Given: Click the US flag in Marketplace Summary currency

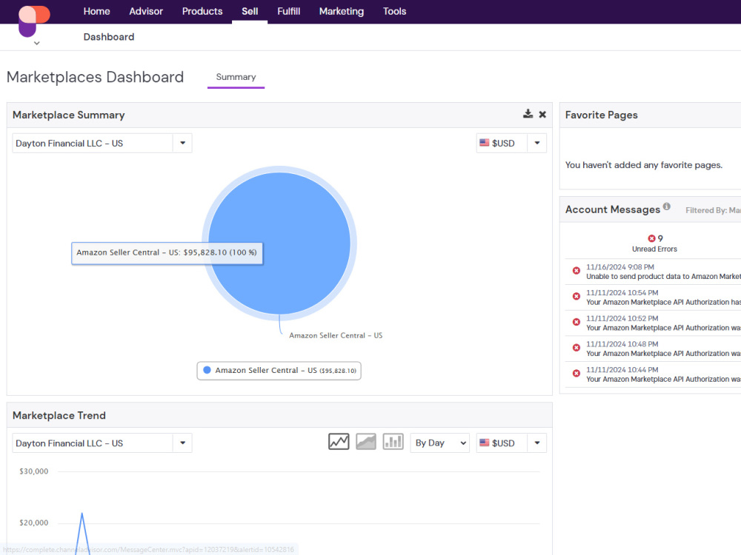Looking at the screenshot, I should coord(485,143).
